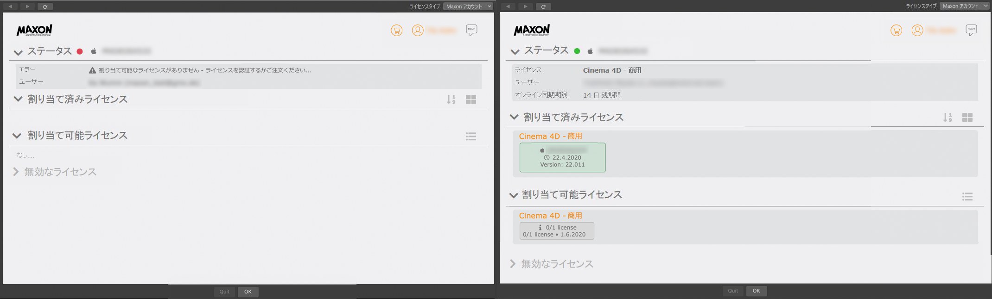Collapse 割り当て済みライセンス section in right window
The height and width of the screenshot is (299, 992).
[514, 117]
